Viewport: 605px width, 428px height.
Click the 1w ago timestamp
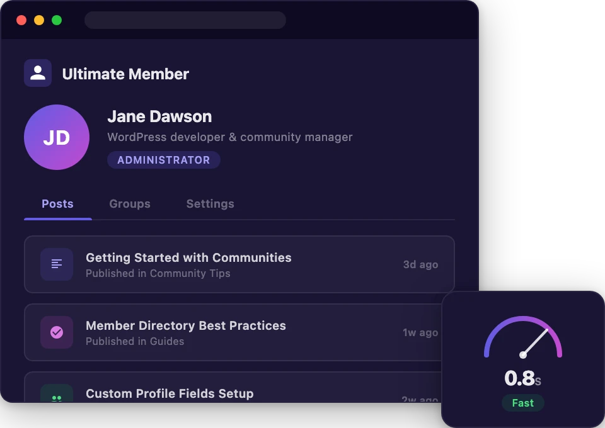pyautogui.click(x=420, y=332)
